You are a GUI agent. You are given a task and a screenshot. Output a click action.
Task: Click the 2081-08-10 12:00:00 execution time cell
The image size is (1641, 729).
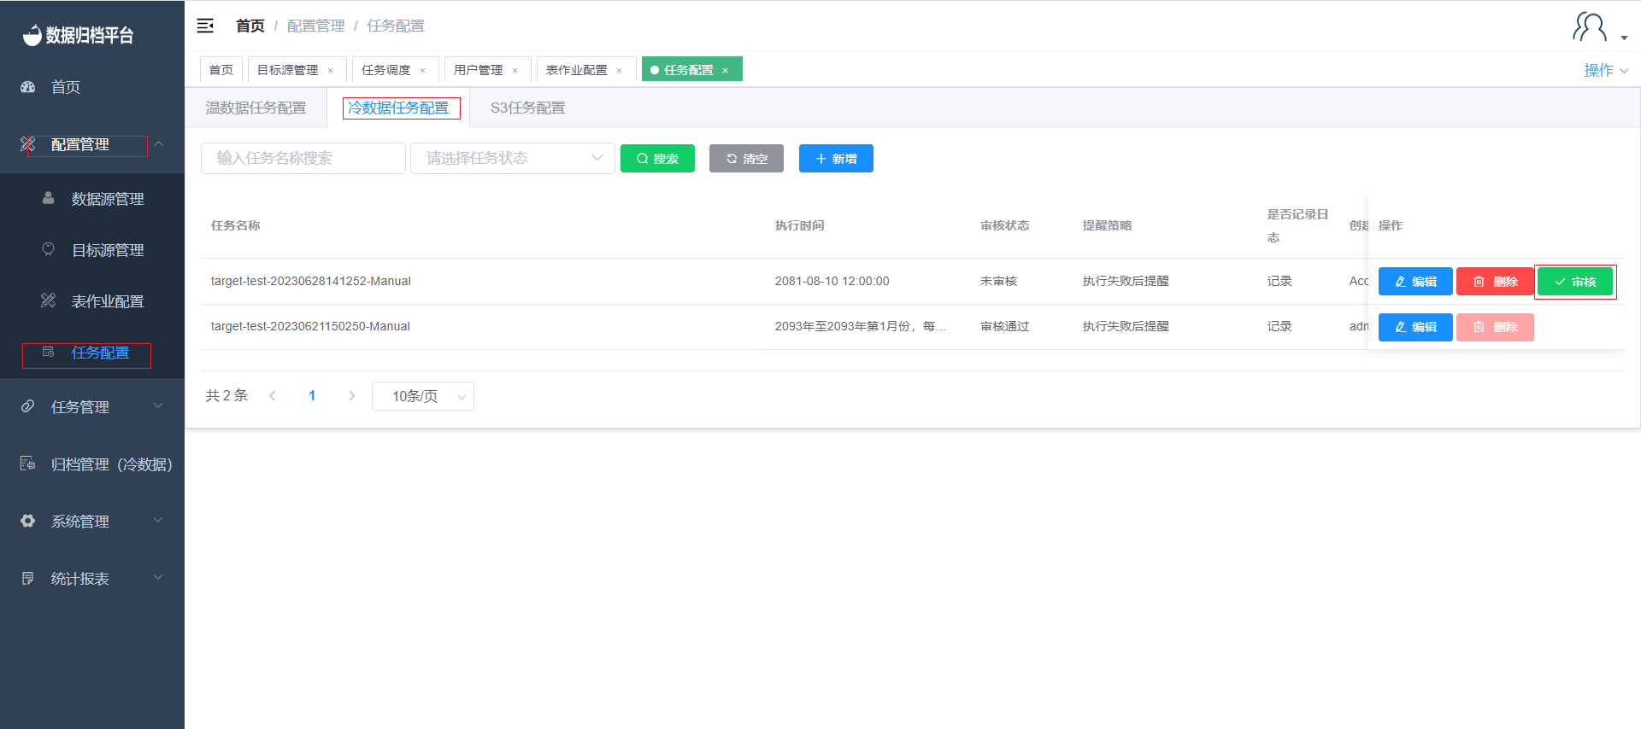tap(832, 281)
